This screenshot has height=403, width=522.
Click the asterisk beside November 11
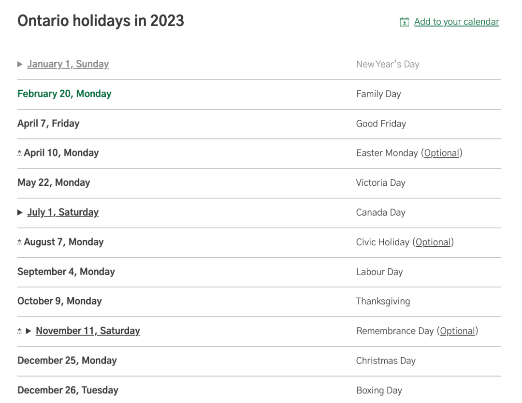pyautogui.click(x=20, y=331)
